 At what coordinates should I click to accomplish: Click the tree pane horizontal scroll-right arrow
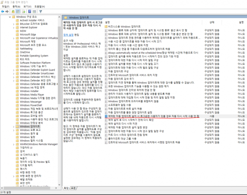56,188
